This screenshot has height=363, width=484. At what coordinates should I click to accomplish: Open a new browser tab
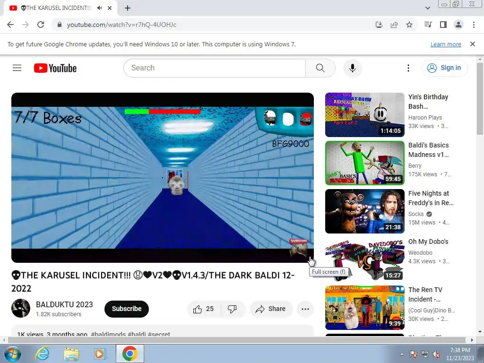pos(128,8)
